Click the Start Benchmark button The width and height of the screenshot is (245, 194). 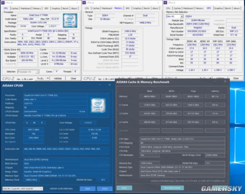[172, 188]
